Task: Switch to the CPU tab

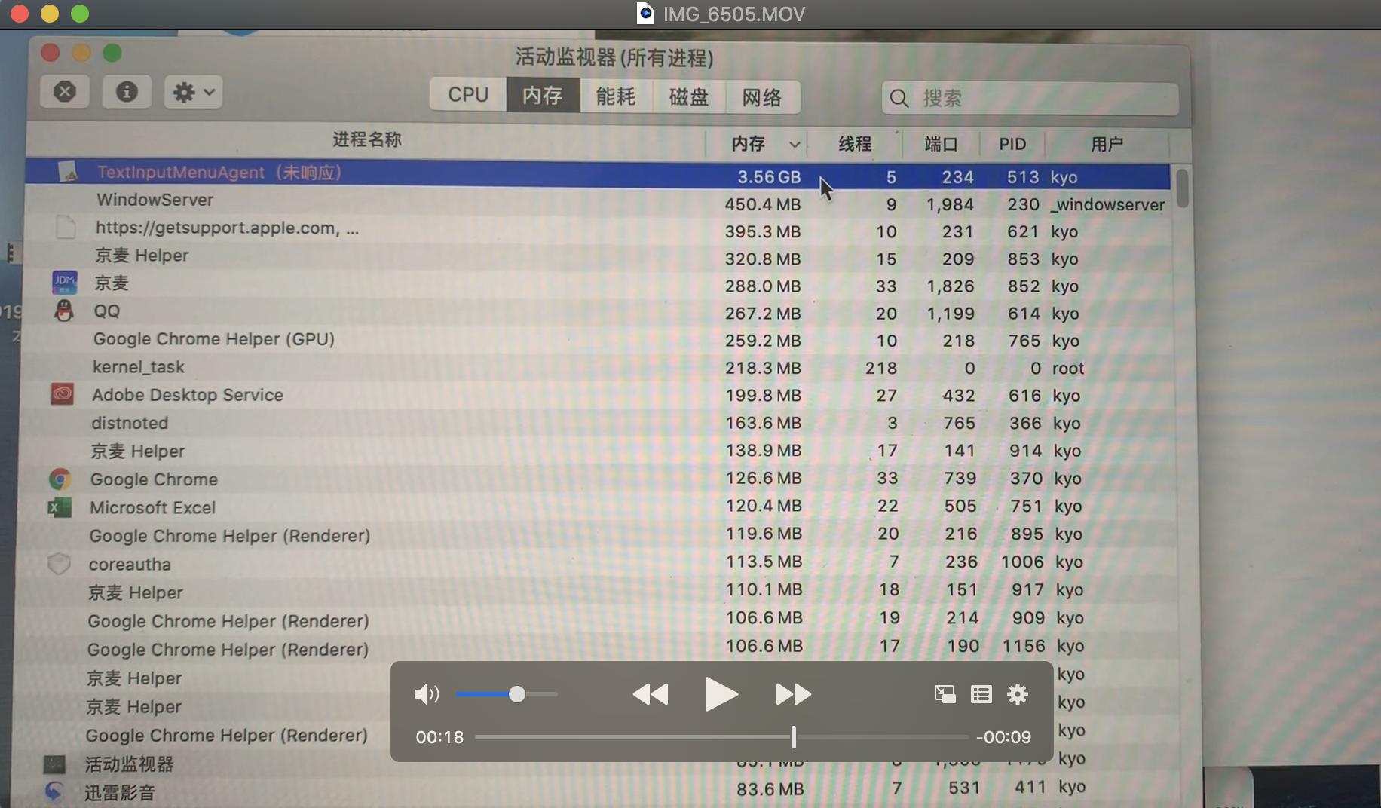Action: coord(468,95)
